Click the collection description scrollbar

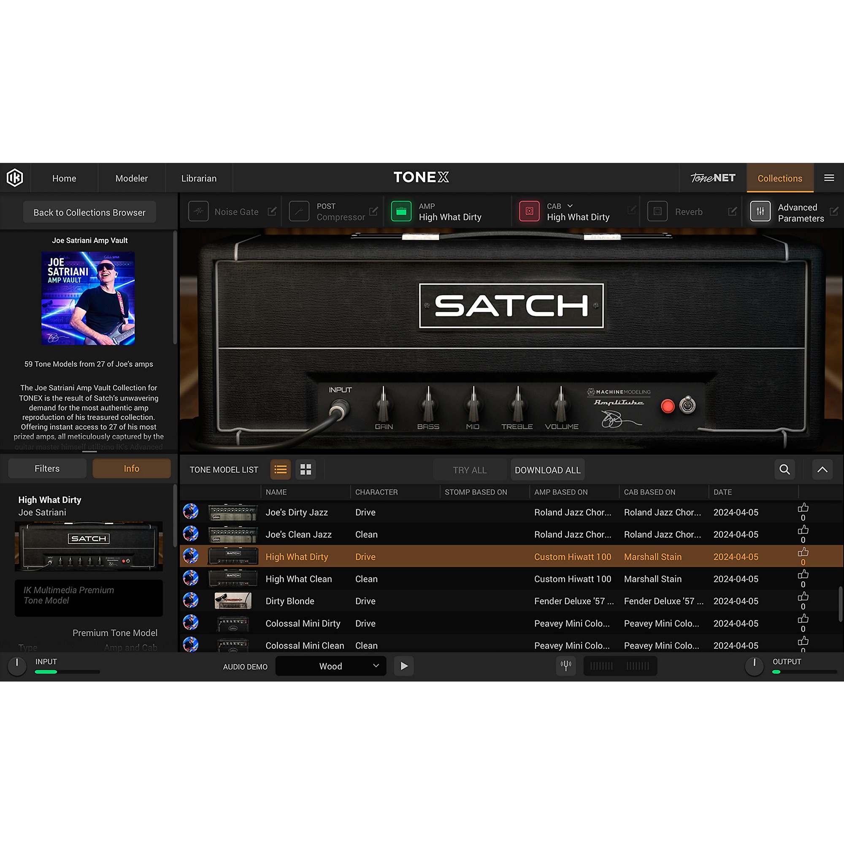pos(175,288)
